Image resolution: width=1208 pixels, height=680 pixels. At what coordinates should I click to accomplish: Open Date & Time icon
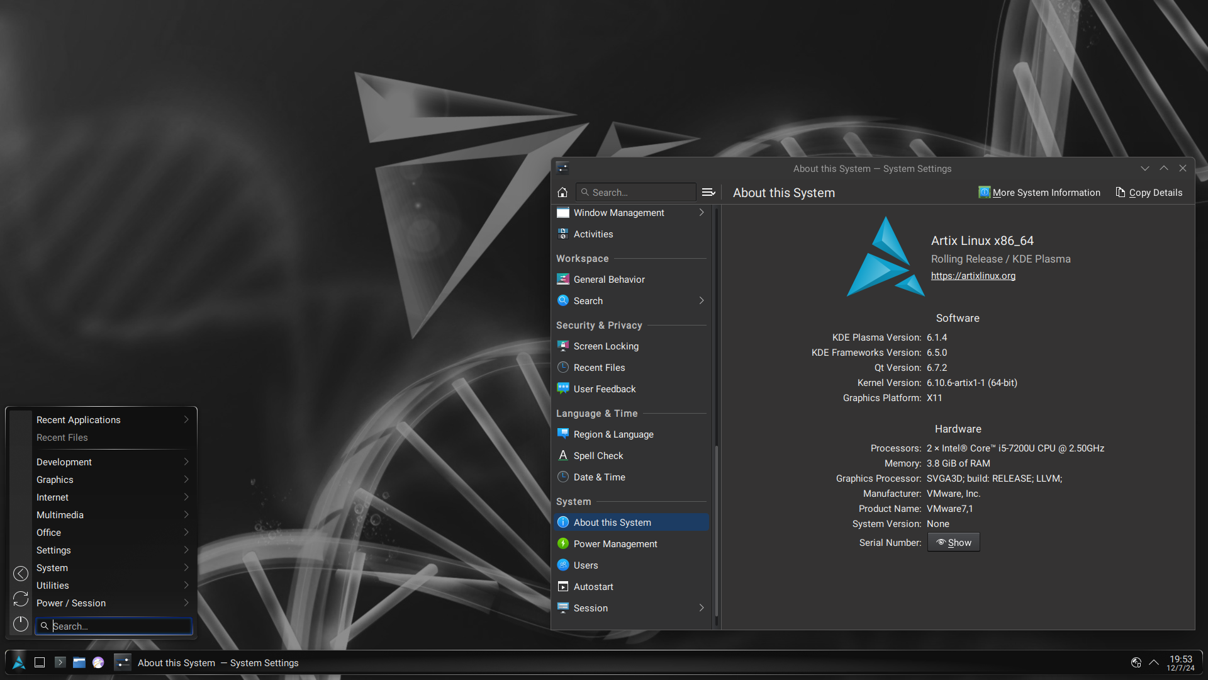coord(563,477)
